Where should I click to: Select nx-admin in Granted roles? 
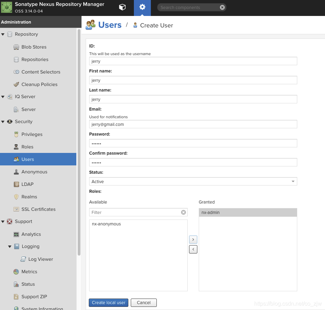248,213
